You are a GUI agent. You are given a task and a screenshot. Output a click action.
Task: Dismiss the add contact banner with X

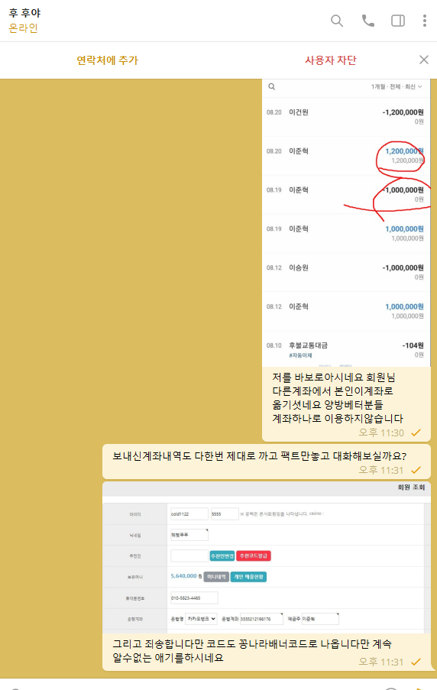point(424,60)
